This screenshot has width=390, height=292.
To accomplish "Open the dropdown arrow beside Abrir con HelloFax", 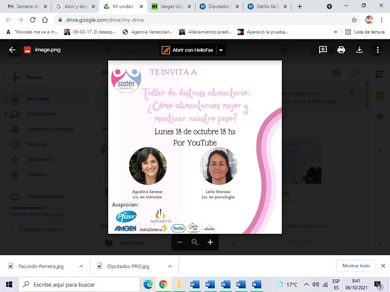I will (221, 50).
